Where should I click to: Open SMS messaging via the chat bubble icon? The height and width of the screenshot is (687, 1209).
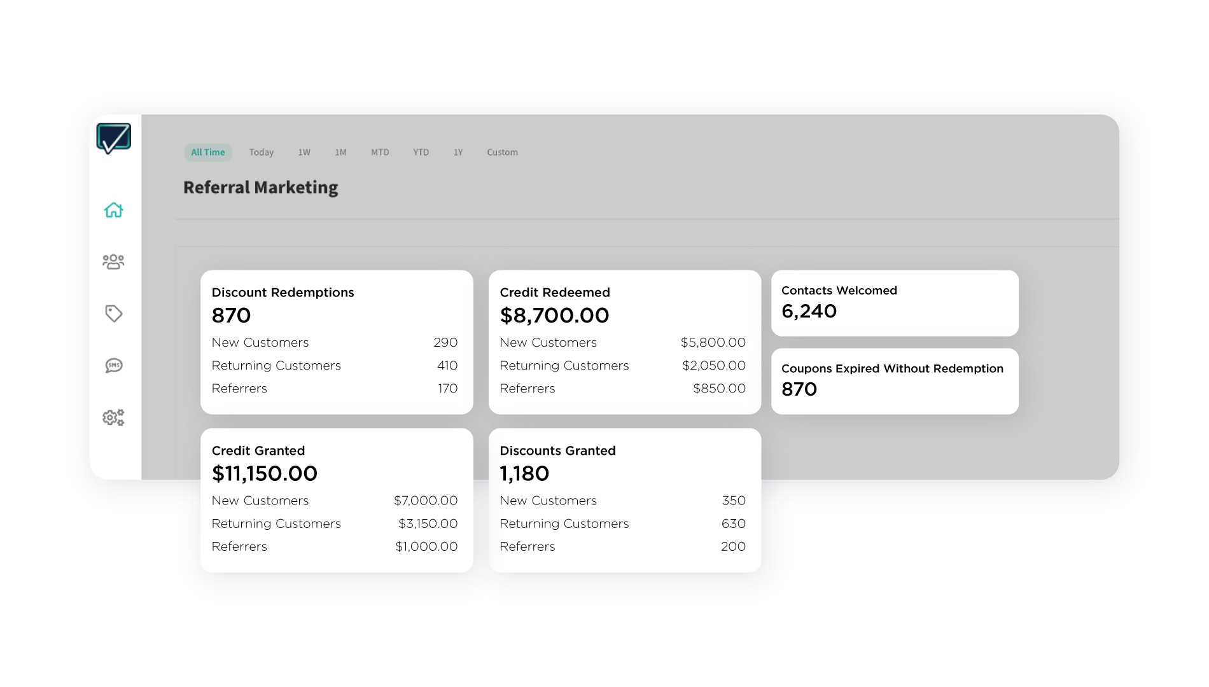click(x=113, y=365)
